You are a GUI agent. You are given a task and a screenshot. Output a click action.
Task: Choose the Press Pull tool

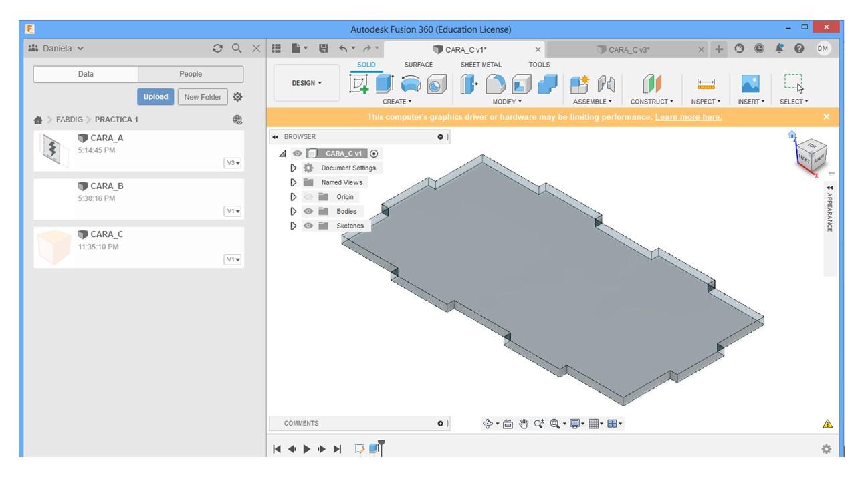[468, 84]
